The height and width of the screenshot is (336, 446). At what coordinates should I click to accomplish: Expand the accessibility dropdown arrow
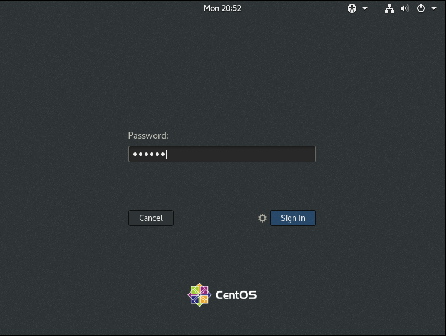pyautogui.click(x=365, y=8)
